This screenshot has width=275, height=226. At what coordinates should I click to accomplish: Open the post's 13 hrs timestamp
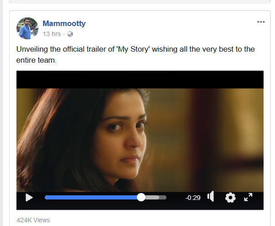click(x=52, y=34)
